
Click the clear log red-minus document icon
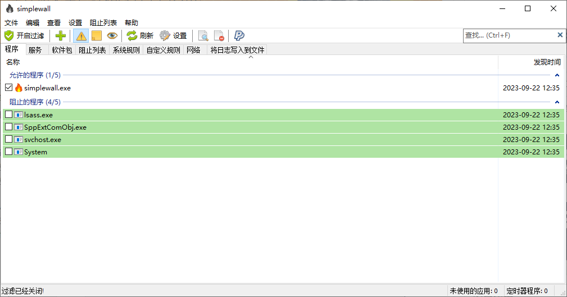click(x=219, y=36)
